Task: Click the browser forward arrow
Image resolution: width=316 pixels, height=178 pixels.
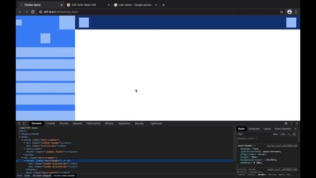Action: pyautogui.click(x=26, y=12)
